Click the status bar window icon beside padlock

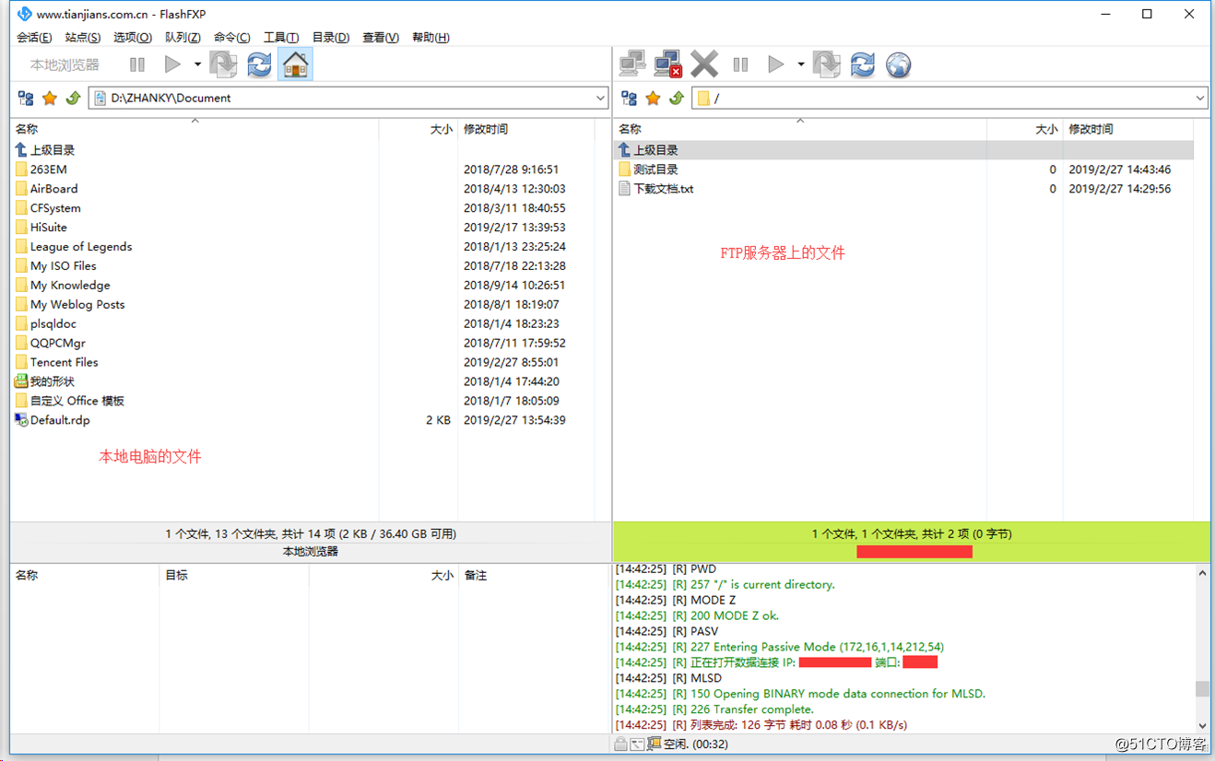click(637, 743)
